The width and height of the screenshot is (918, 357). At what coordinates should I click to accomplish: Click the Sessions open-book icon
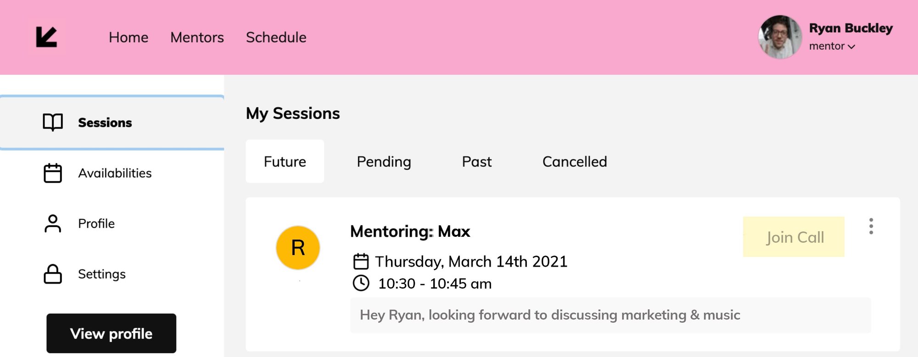(x=53, y=123)
